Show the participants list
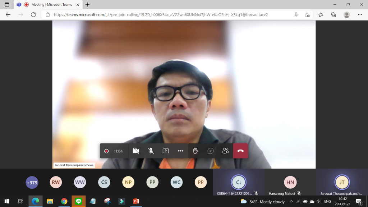This screenshot has height=207, width=368. [225, 151]
